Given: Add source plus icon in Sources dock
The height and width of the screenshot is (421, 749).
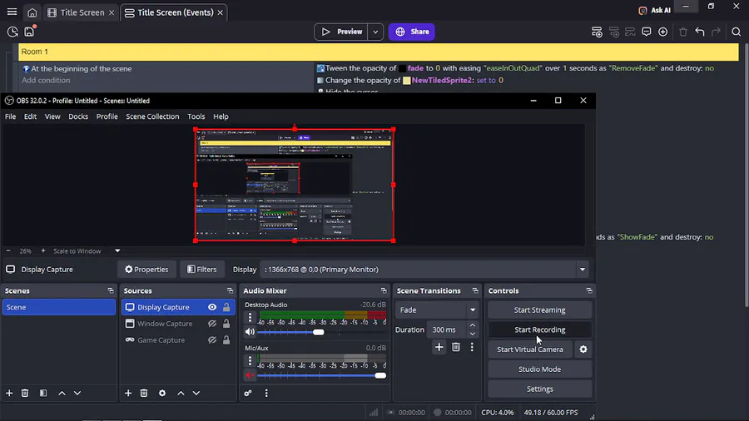Looking at the screenshot, I should (128, 393).
